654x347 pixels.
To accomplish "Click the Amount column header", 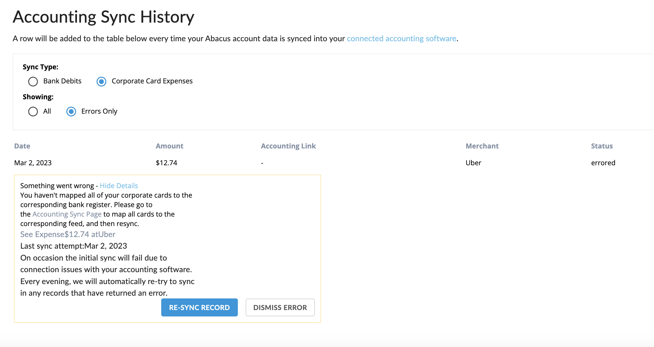I will [169, 146].
